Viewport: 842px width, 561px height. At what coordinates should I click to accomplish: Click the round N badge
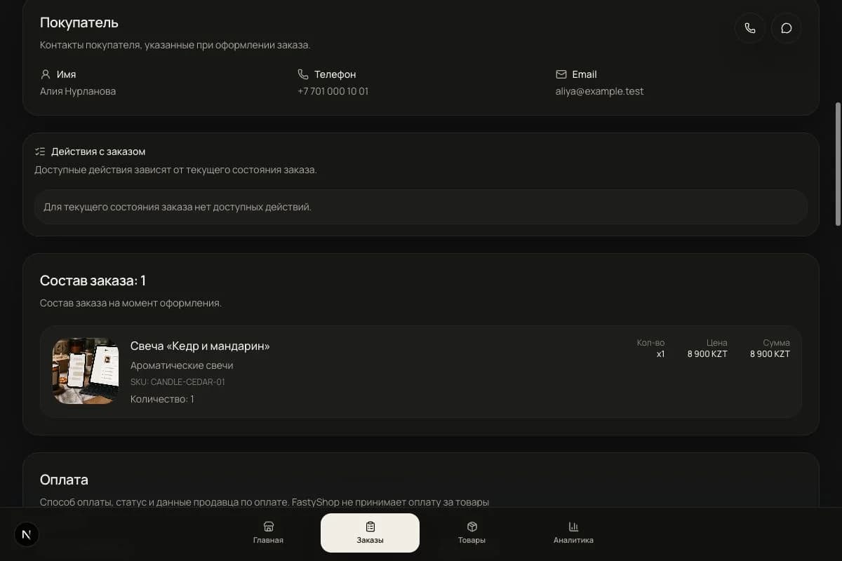click(27, 534)
